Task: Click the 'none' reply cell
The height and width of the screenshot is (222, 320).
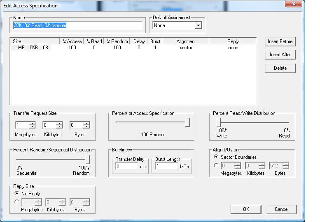Action: click(x=233, y=48)
